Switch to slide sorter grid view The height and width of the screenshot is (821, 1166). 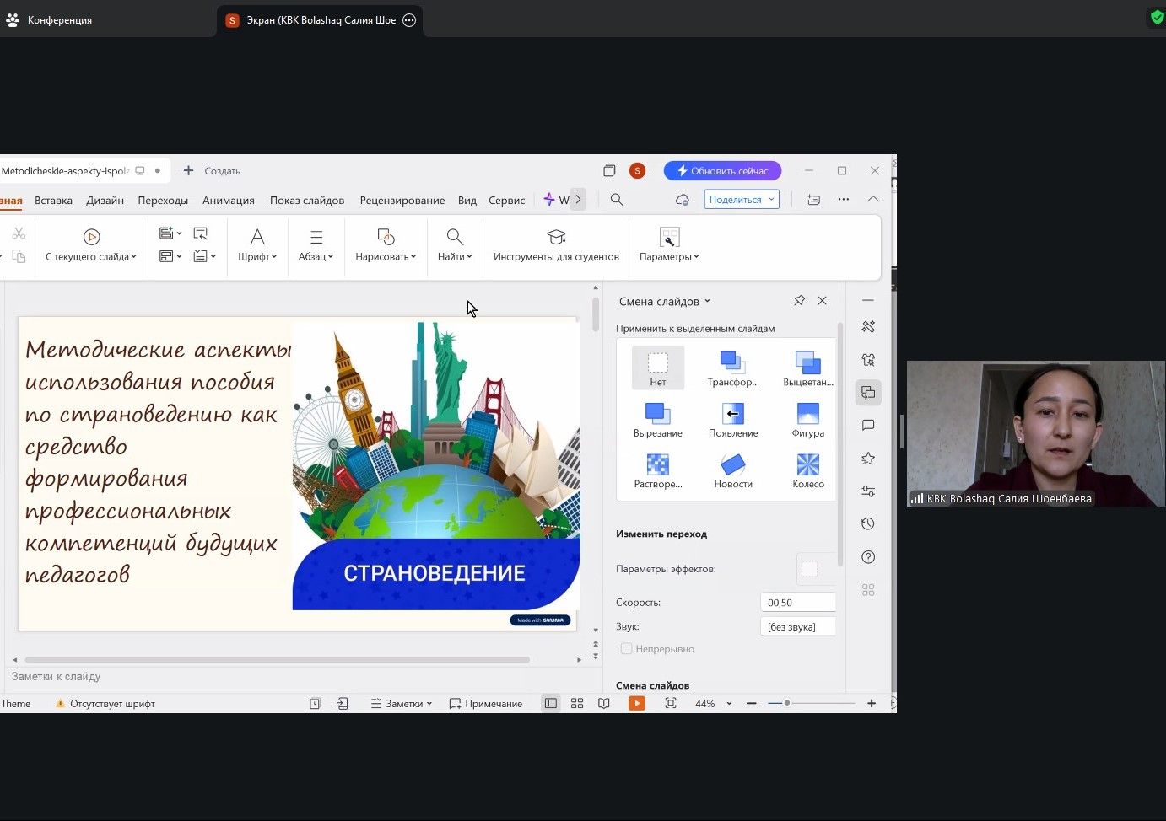[x=577, y=703]
